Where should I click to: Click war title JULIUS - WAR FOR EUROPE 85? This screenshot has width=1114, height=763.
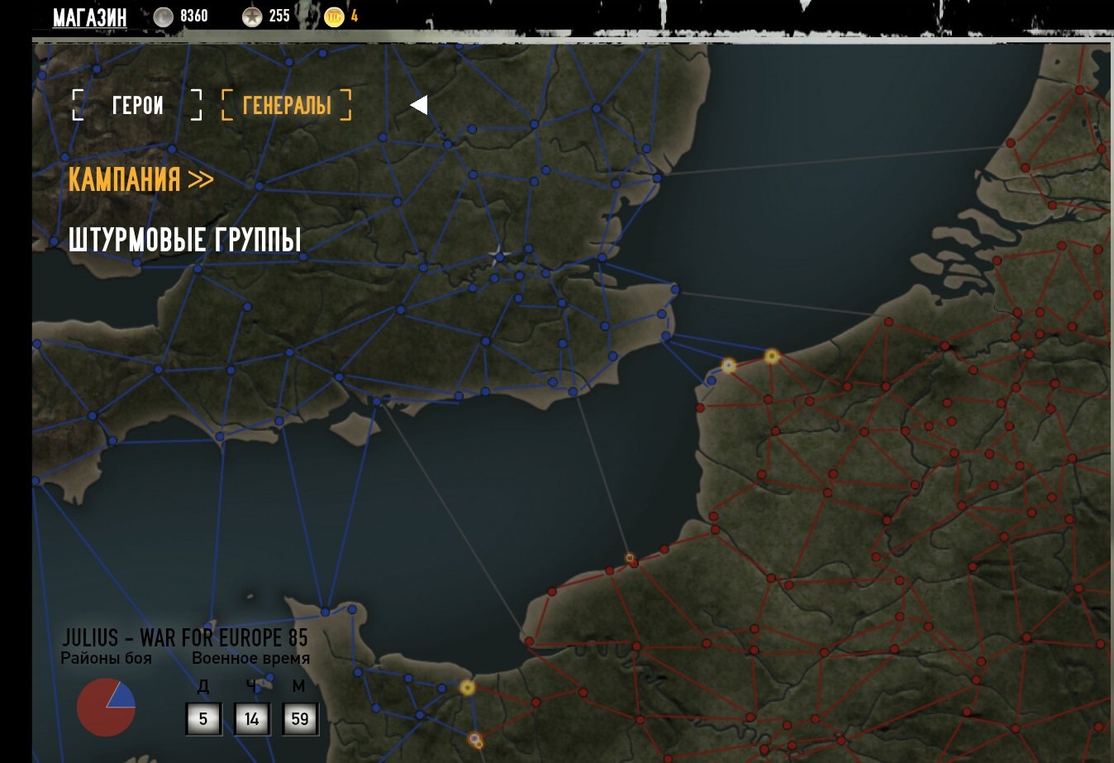(185, 637)
